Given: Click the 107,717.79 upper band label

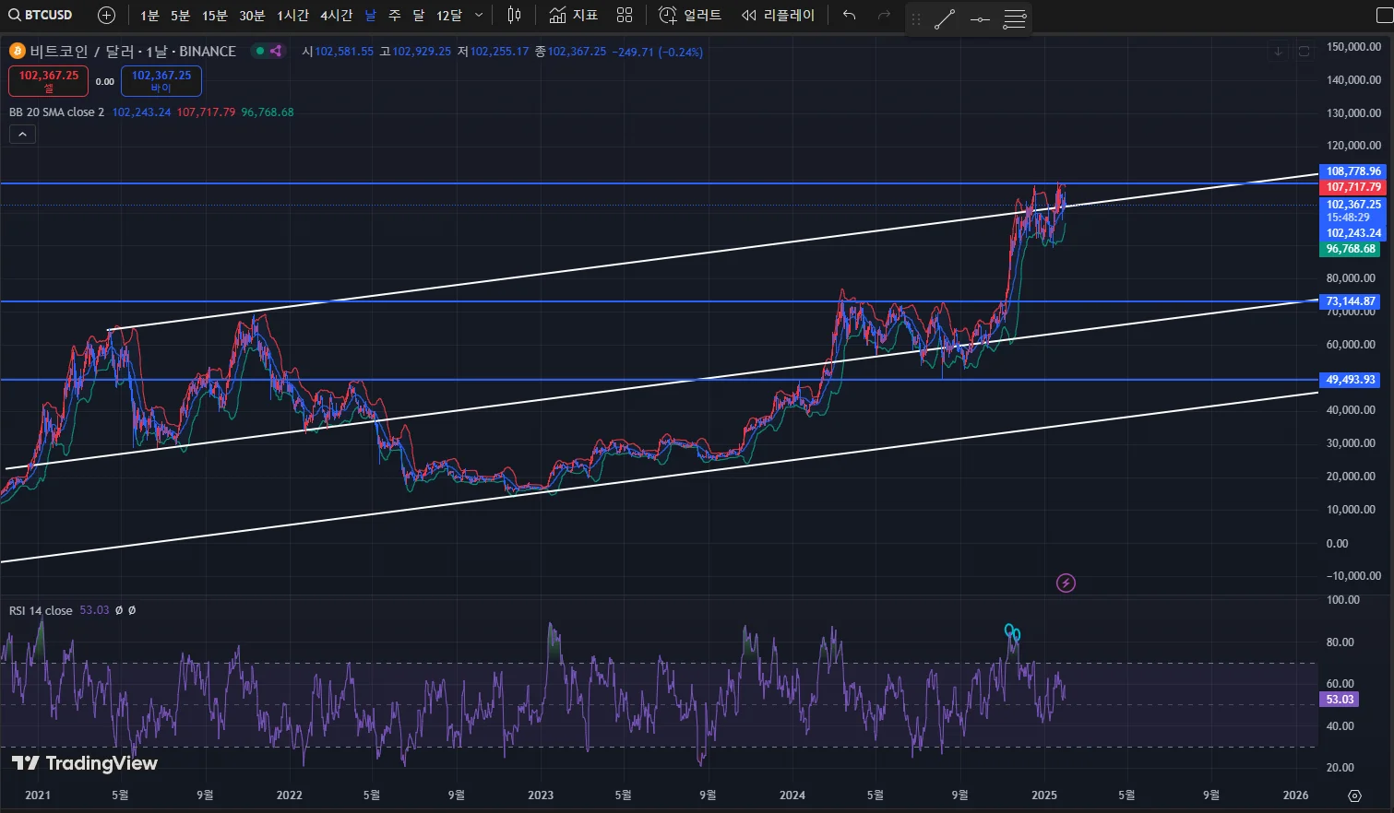Looking at the screenshot, I should click(1353, 187).
